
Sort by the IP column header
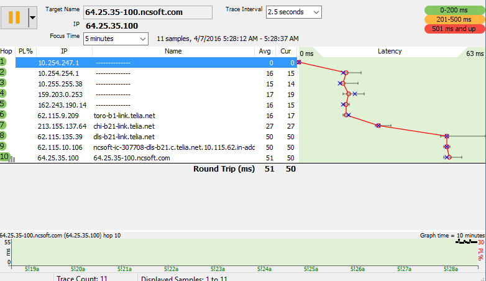pyautogui.click(x=64, y=52)
